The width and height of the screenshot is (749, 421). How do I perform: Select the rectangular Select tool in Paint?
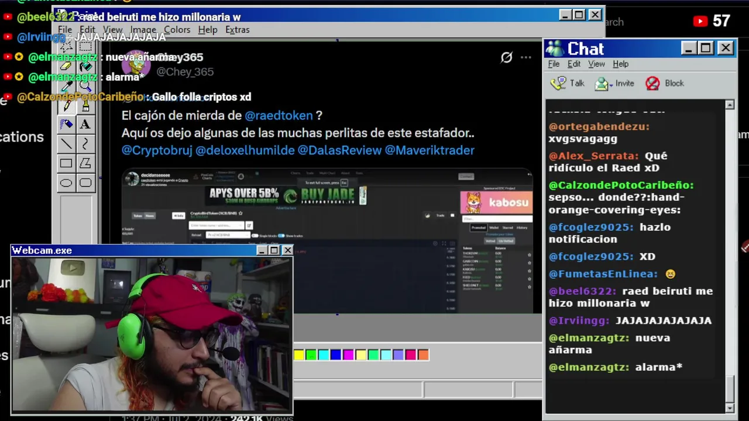[x=85, y=47]
